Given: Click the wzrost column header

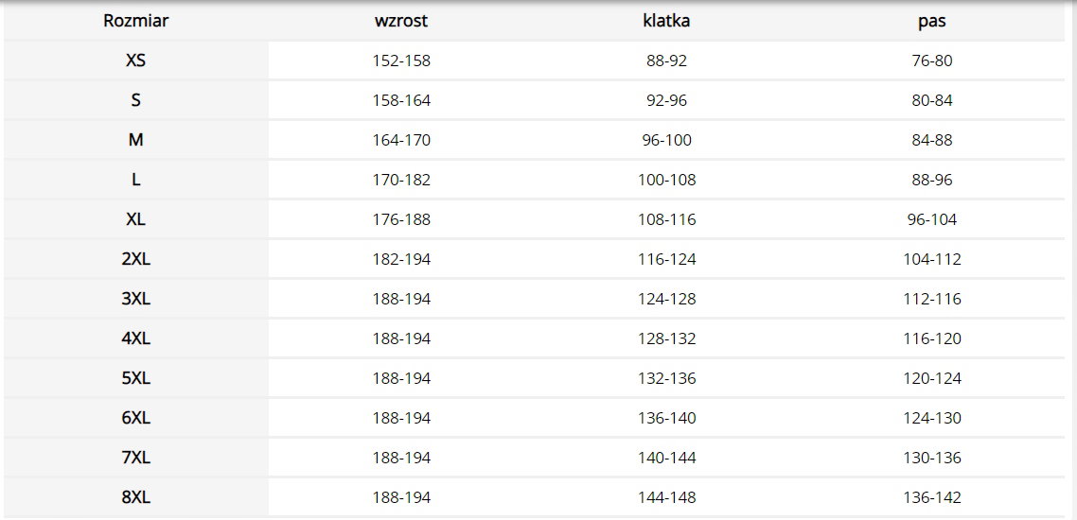Looking at the screenshot, I should coord(401,21).
